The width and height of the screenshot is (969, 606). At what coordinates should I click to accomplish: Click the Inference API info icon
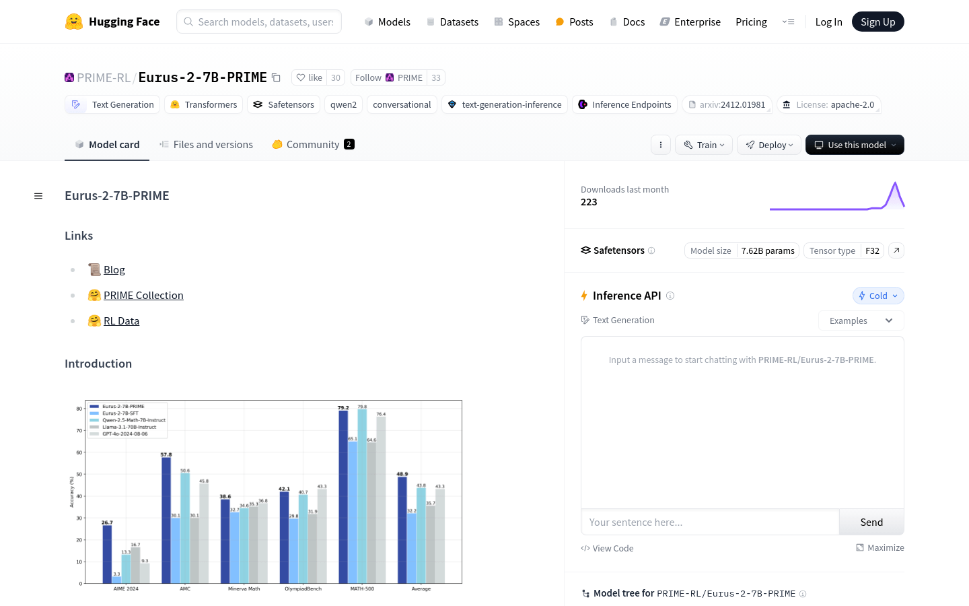tap(670, 296)
